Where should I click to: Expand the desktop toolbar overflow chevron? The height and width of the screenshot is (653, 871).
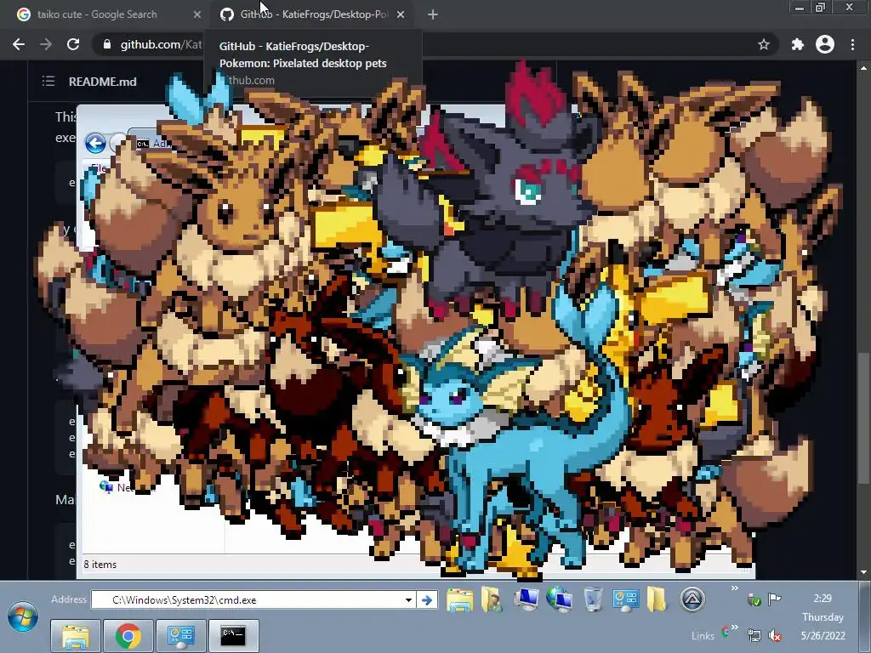735,588
